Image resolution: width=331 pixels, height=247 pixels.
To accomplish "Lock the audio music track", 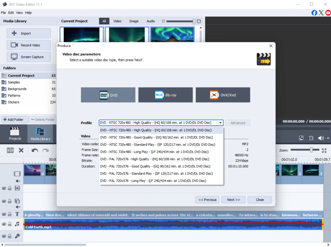I will [10, 224].
